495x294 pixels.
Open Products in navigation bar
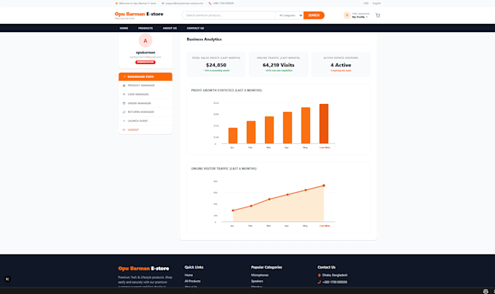click(146, 28)
